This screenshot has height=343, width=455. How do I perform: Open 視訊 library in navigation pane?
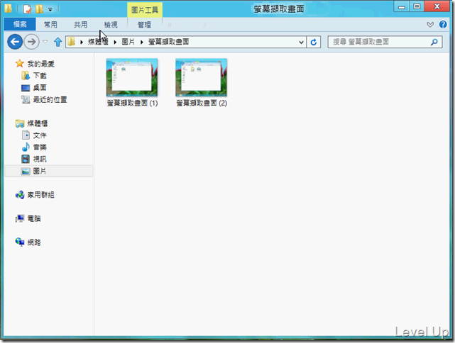[x=40, y=159]
